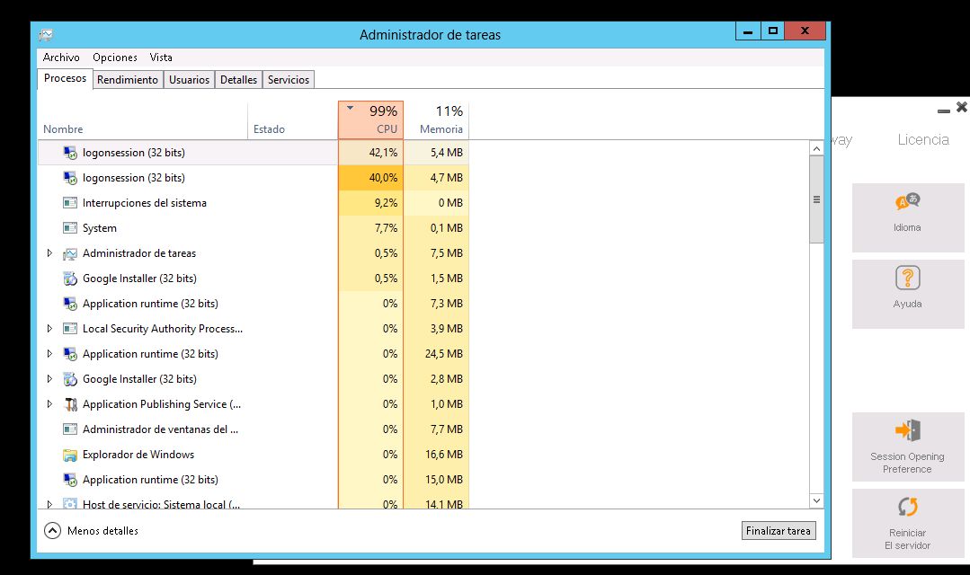The width and height of the screenshot is (970, 575).
Task: Switch to the Servicios tab
Action: coord(289,80)
